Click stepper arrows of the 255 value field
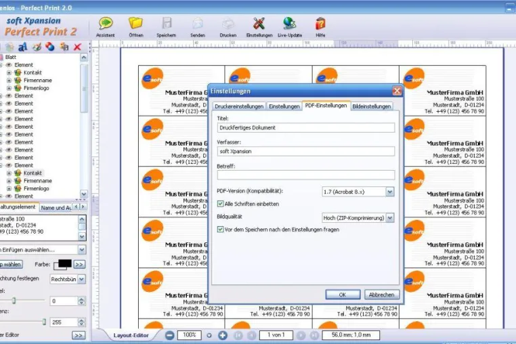516x344 pixels. (82, 322)
